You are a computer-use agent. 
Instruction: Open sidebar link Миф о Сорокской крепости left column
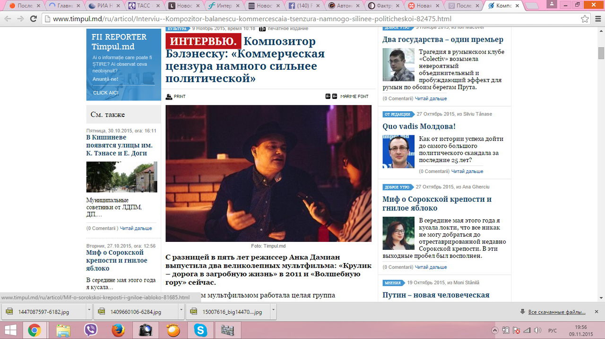pos(117,260)
